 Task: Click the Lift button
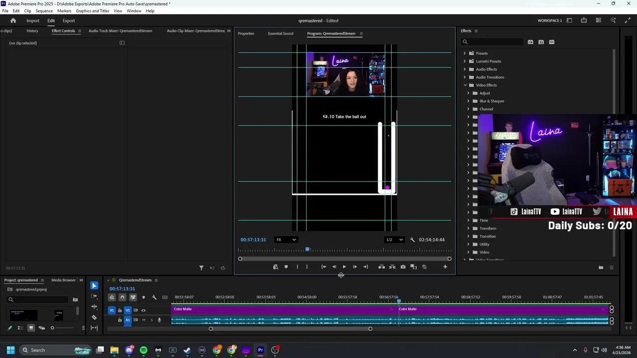point(382,267)
